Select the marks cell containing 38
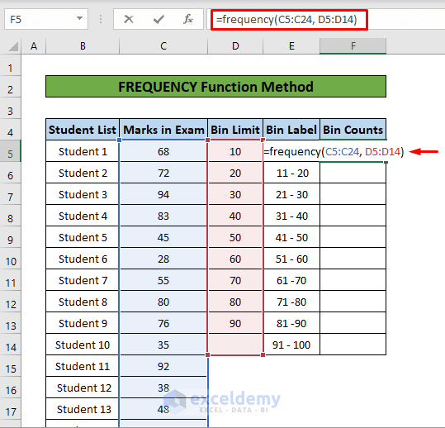This screenshot has width=445, height=428. (x=163, y=388)
